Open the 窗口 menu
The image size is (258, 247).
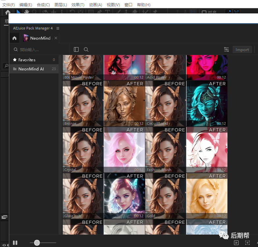point(128,5)
